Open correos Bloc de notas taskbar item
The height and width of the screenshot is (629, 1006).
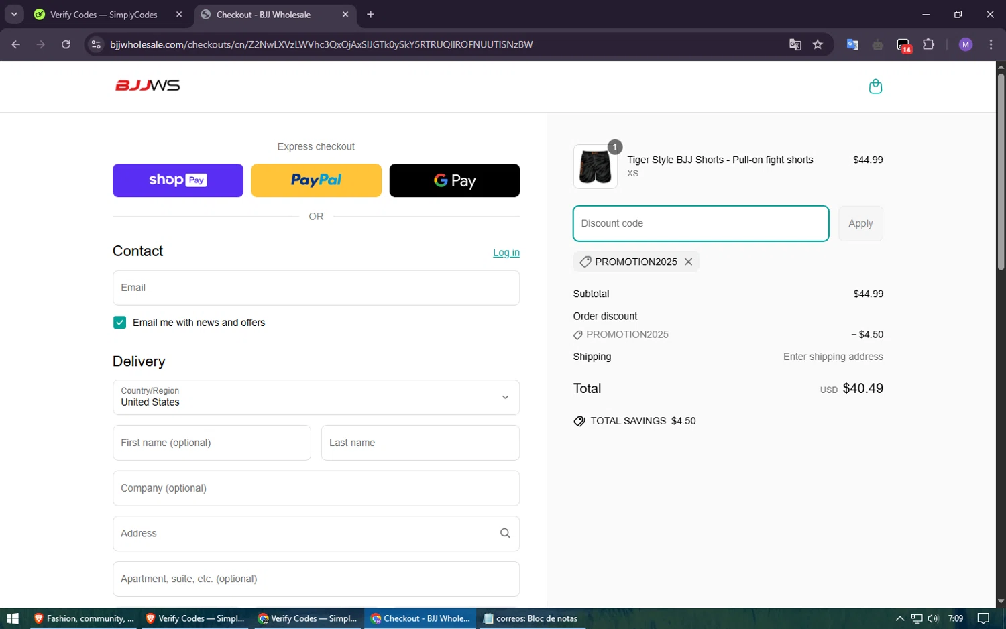click(x=530, y=618)
